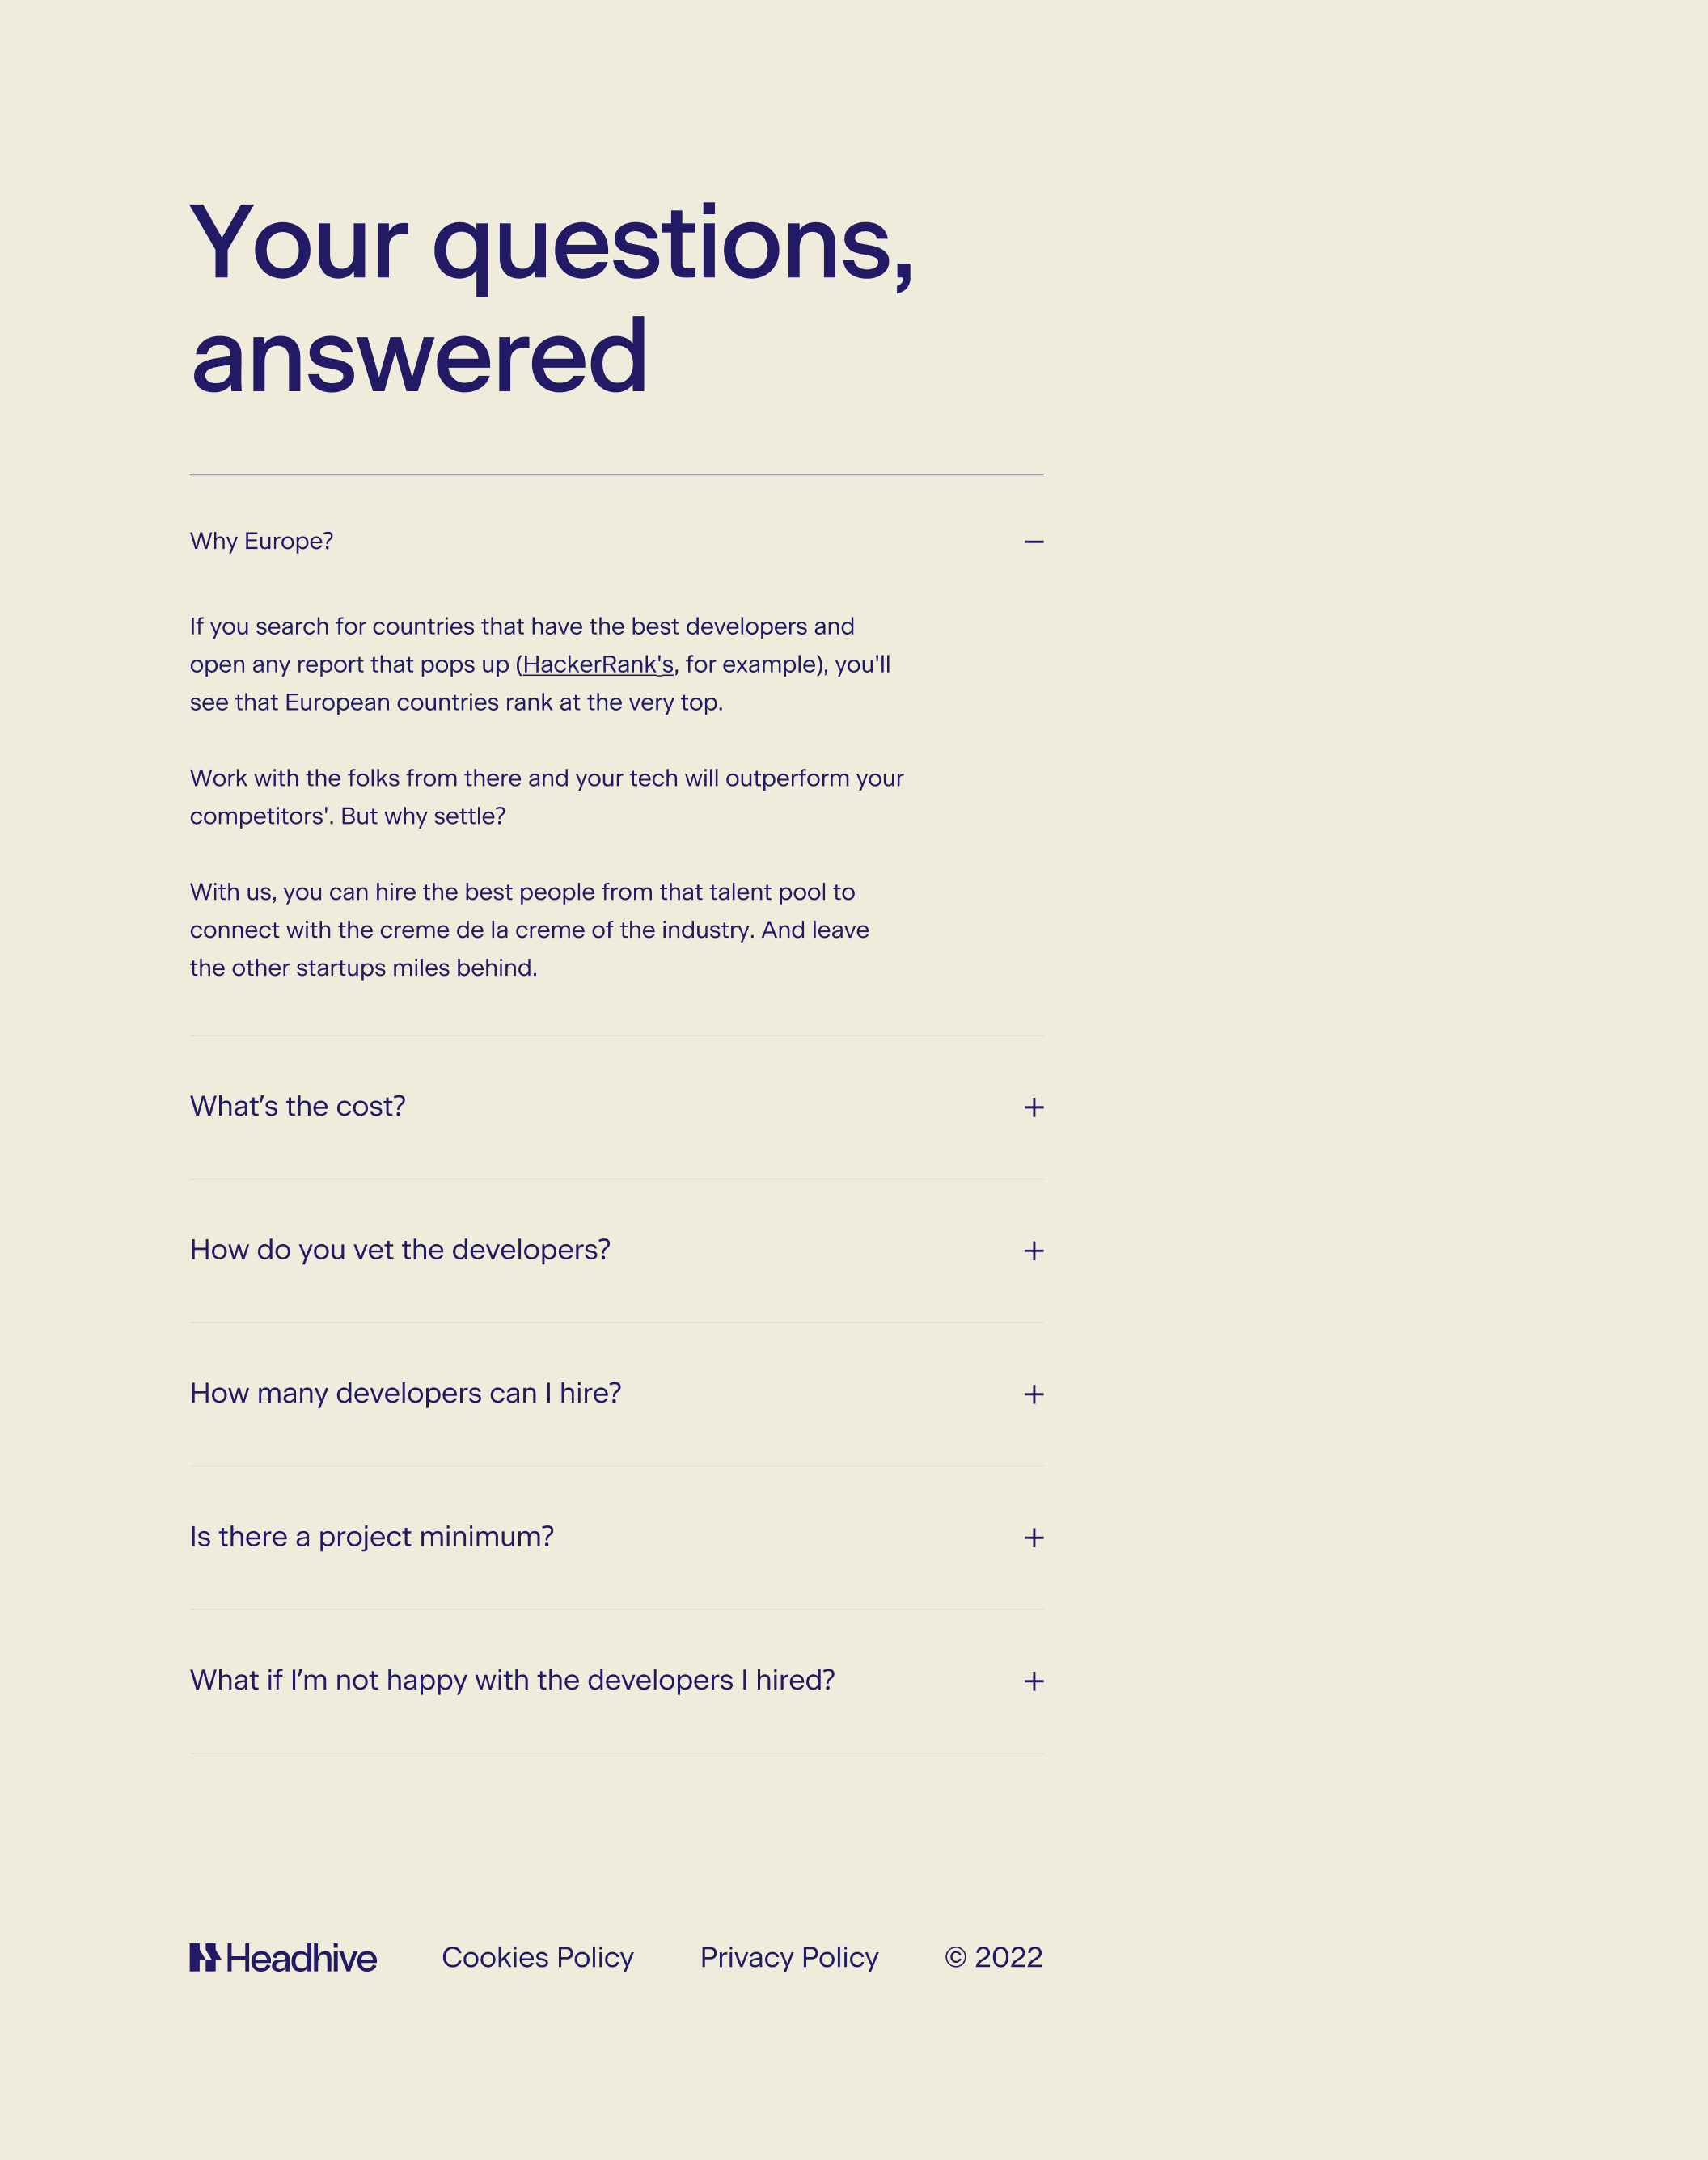
Task: Click the "How do you vet the developers?" heading
Action: tap(400, 1251)
